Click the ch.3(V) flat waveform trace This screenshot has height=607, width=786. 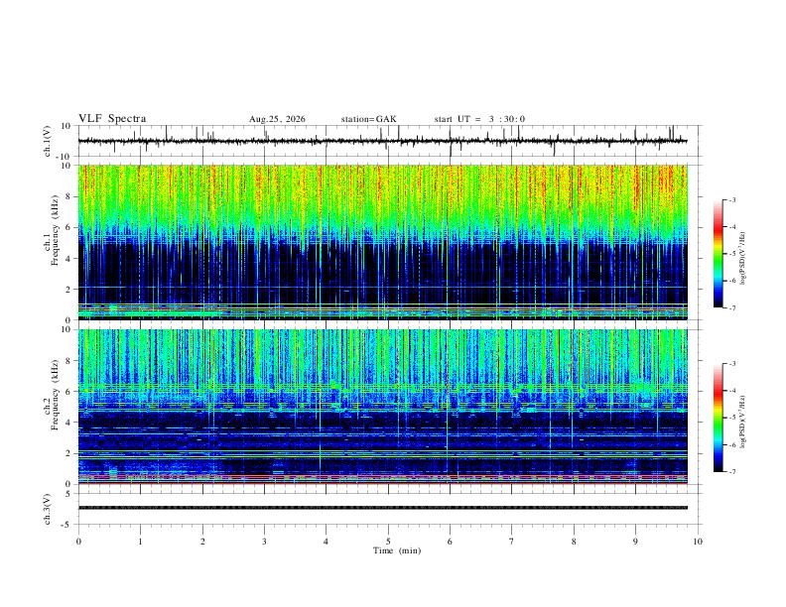click(382, 508)
